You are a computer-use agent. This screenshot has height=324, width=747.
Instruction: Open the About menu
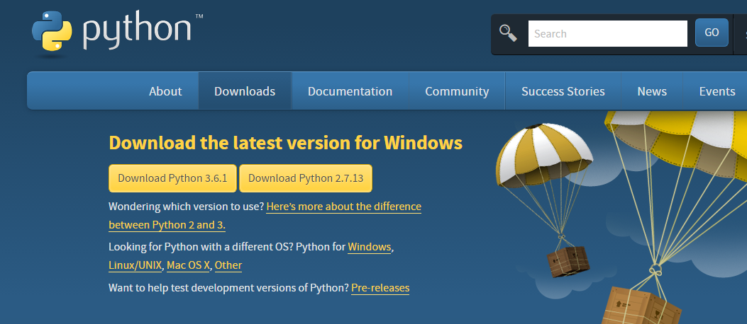coord(165,91)
